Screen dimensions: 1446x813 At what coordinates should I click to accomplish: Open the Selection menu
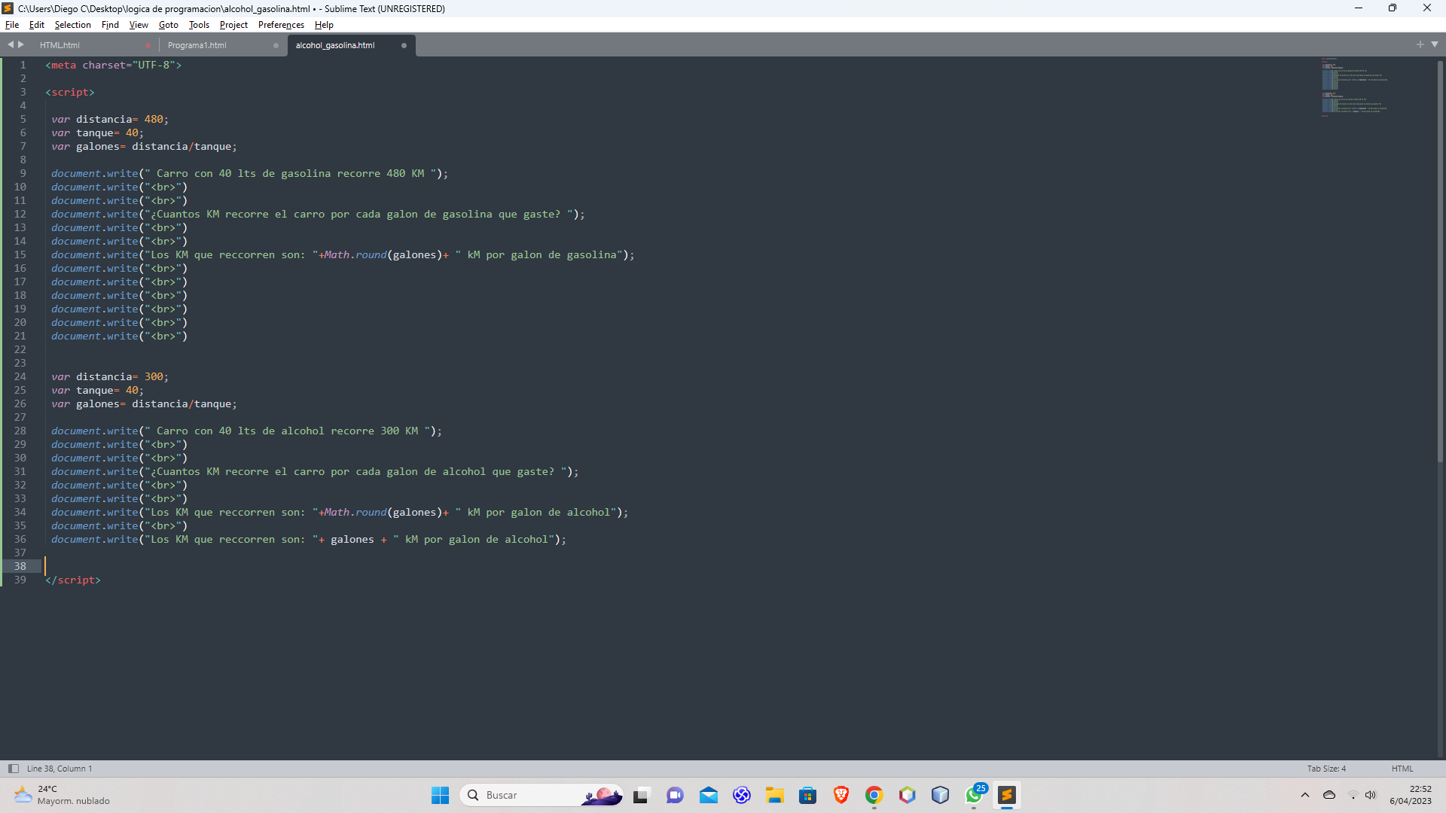tap(73, 25)
